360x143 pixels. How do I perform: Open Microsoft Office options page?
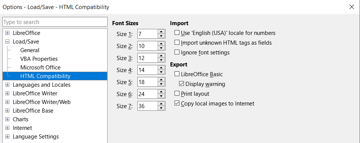[x=40, y=68]
